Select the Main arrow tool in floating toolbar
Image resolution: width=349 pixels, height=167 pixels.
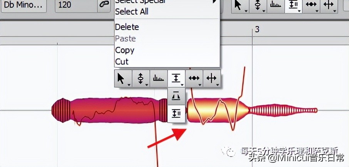123,78
